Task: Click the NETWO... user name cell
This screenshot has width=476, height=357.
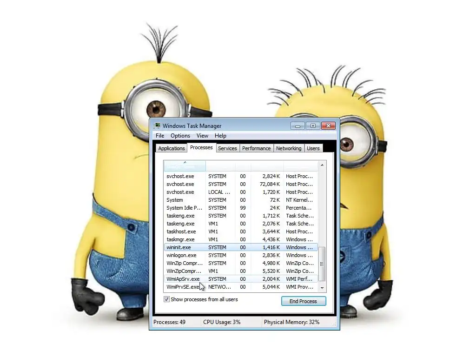Action: click(219, 287)
